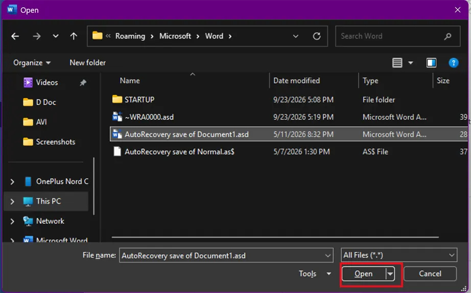471x293 pixels.
Task: Click the Network icon in sidebar
Action: 28,221
